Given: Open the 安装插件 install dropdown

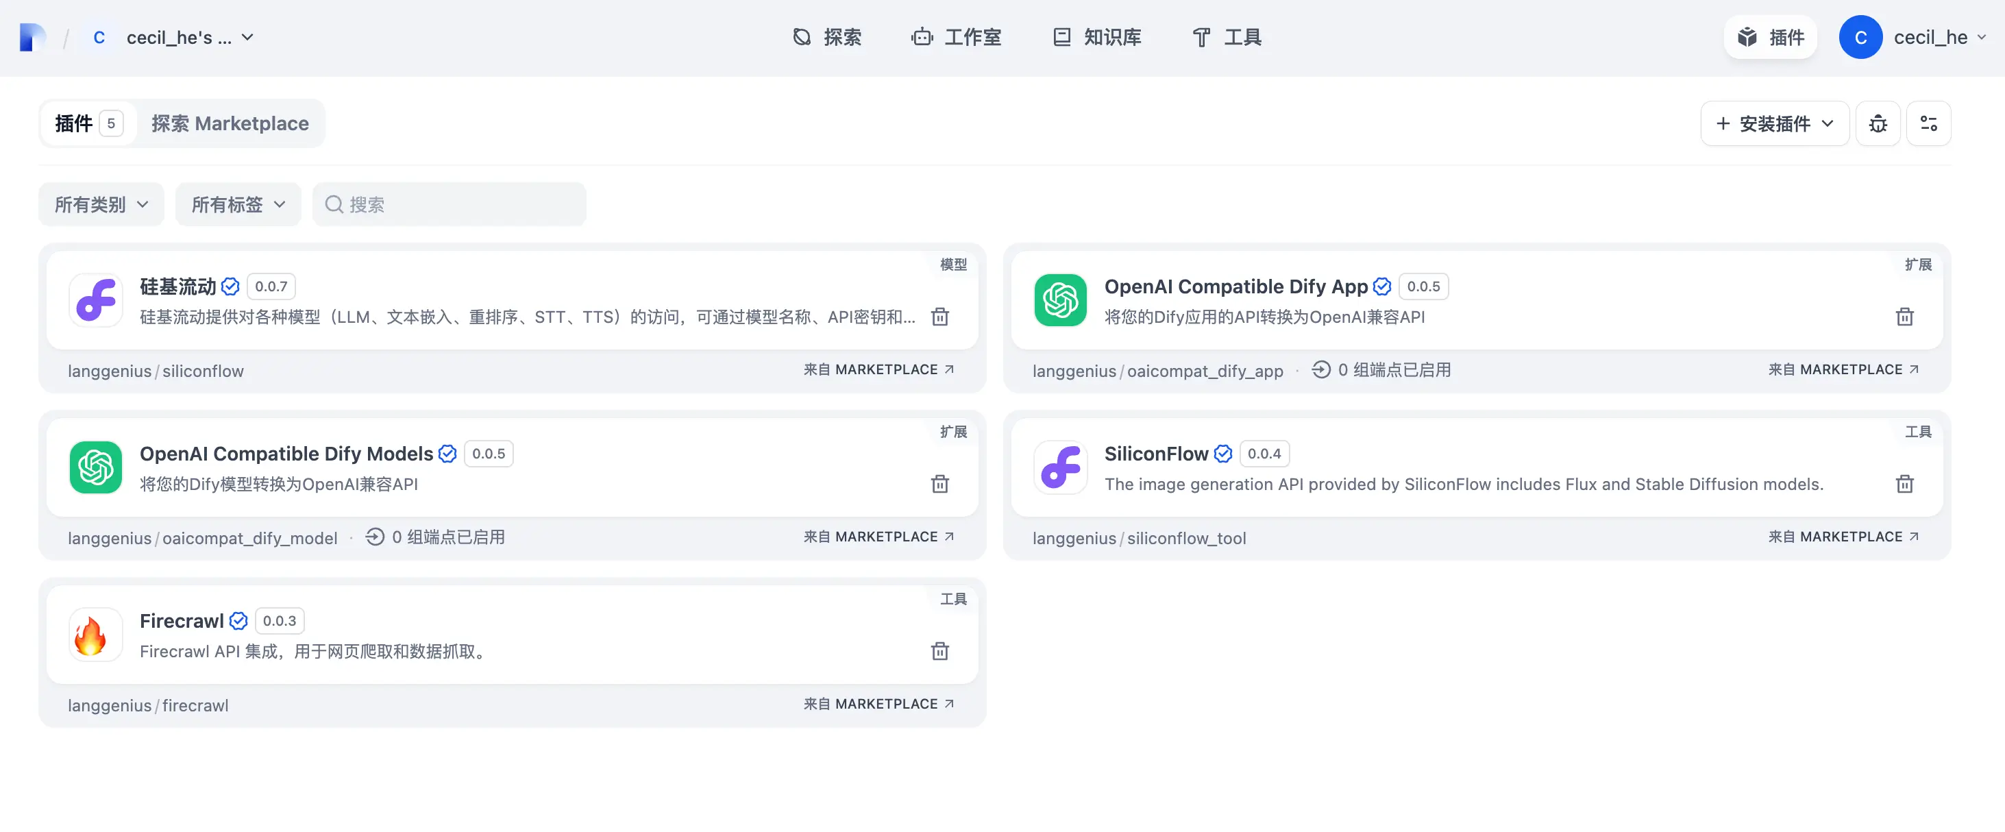Looking at the screenshot, I should (1774, 124).
